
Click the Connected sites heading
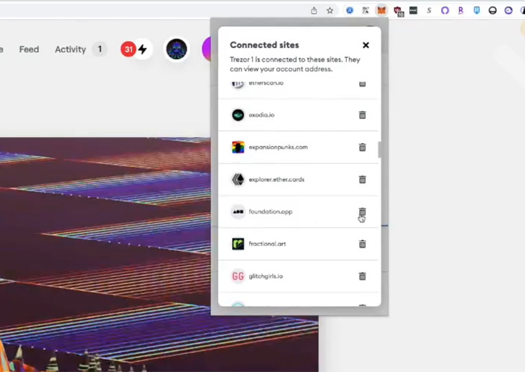(x=264, y=45)
